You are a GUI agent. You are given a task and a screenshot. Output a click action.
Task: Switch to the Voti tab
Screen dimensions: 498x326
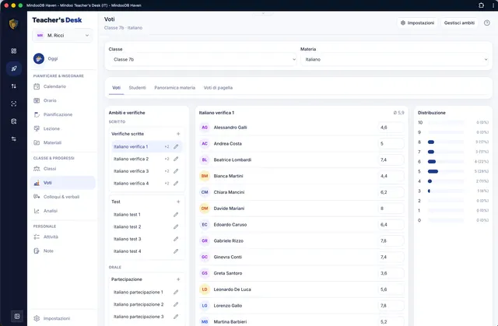[116, 88]
